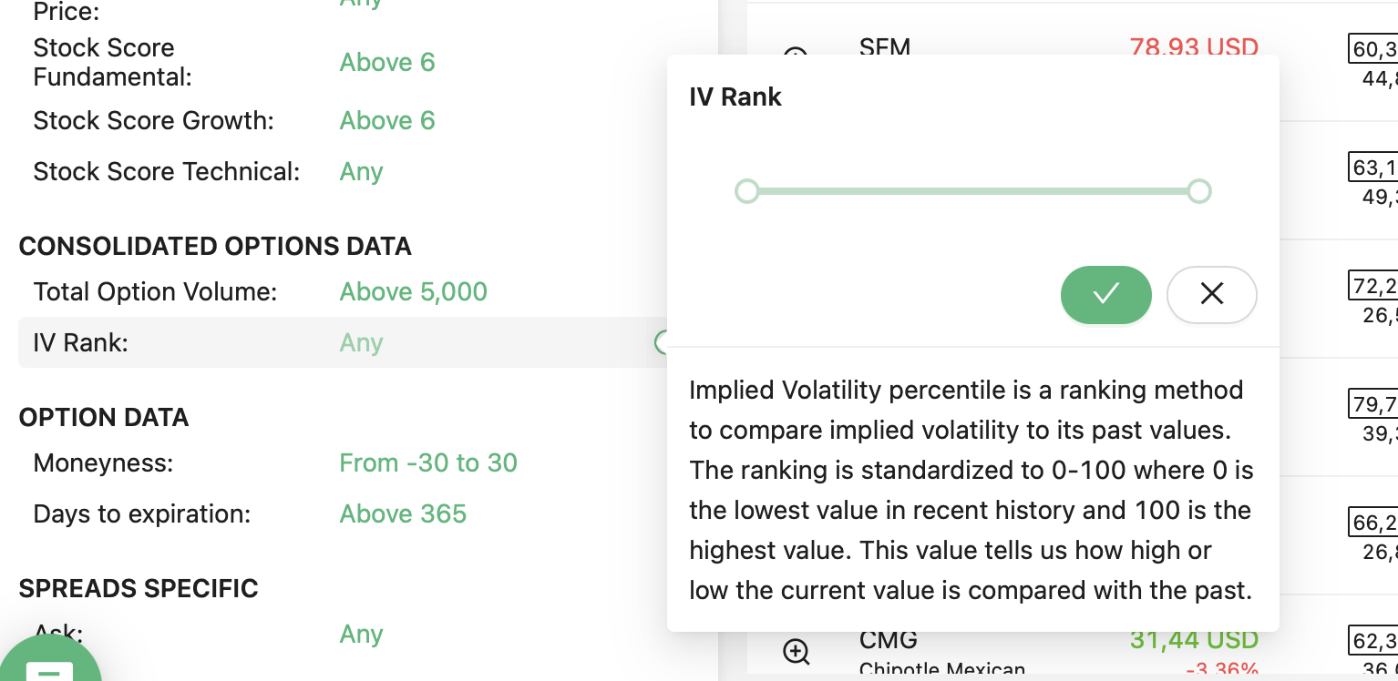Click the zoom magnifier icon beside CMG
1398x681 pixels.
(797, 651)
